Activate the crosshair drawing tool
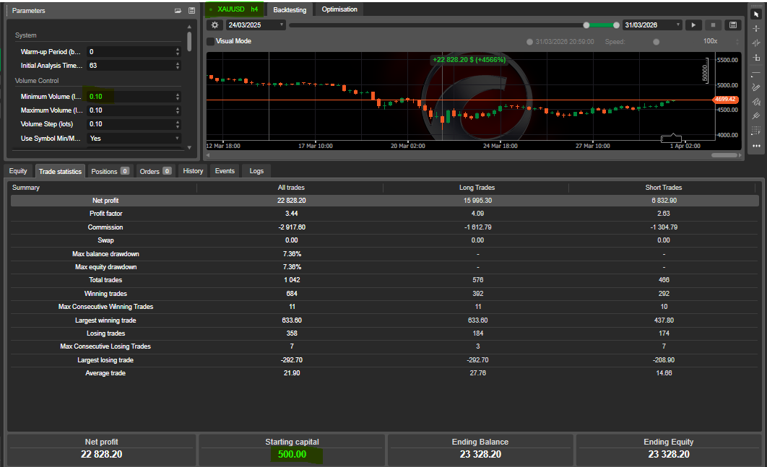The height and width of the screenshot is (467, 767). click(756, 29)
